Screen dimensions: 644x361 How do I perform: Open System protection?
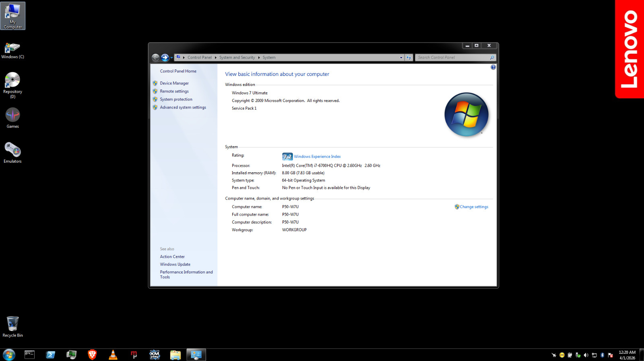[176, 99]
